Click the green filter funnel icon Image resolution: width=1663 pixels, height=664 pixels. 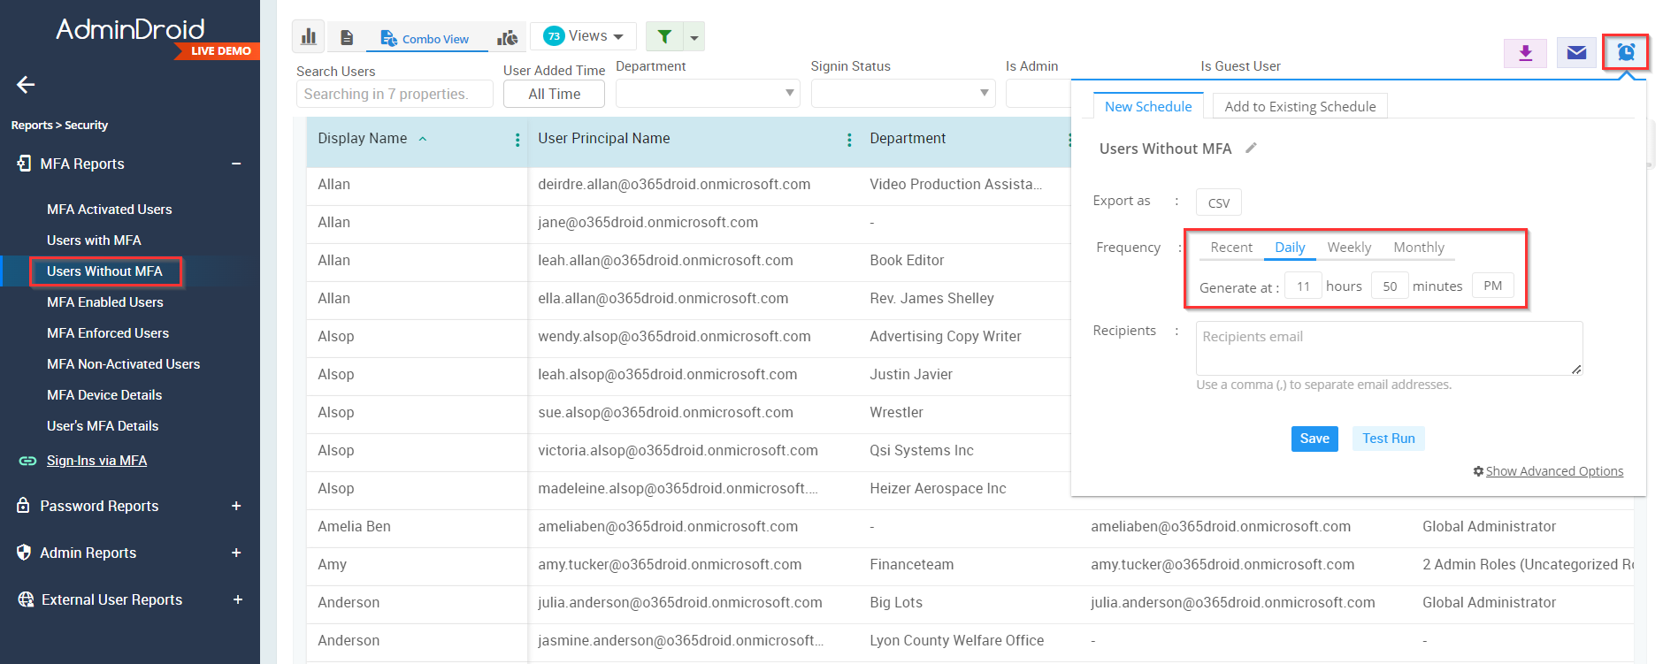[x=664, y=36]
